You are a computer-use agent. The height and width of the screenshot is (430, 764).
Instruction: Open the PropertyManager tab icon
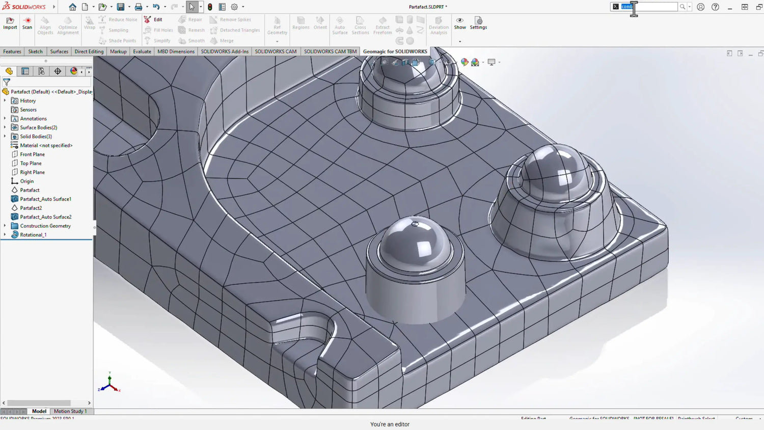25,71
